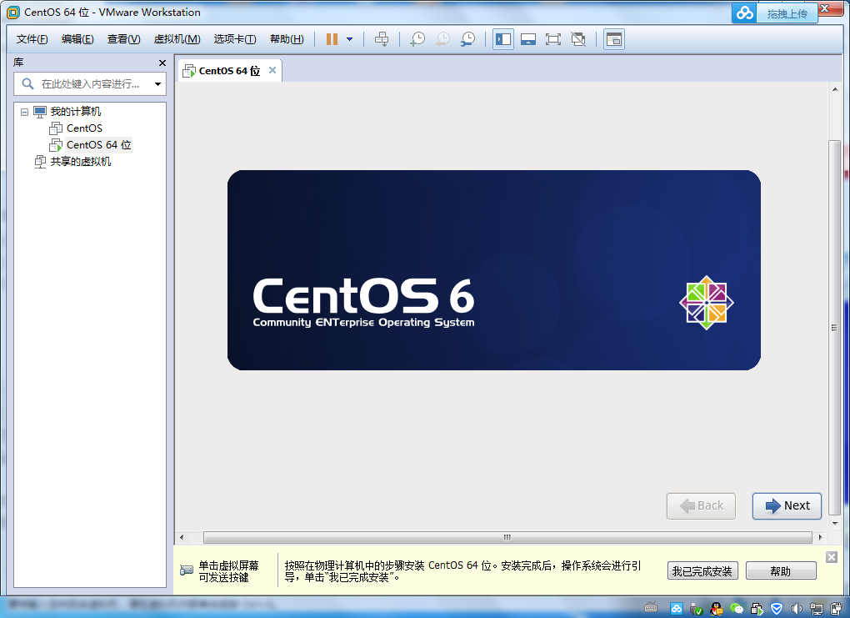Open the power options dropdown arrow
Viewport: 850px width, 618px height.
(x=350, y=39)
